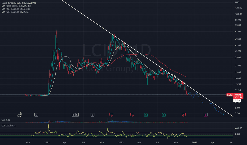The image size is (247, 145).
Task: Select the Lucid Group, Inc. chart title
Action: [x=19, y=3]
